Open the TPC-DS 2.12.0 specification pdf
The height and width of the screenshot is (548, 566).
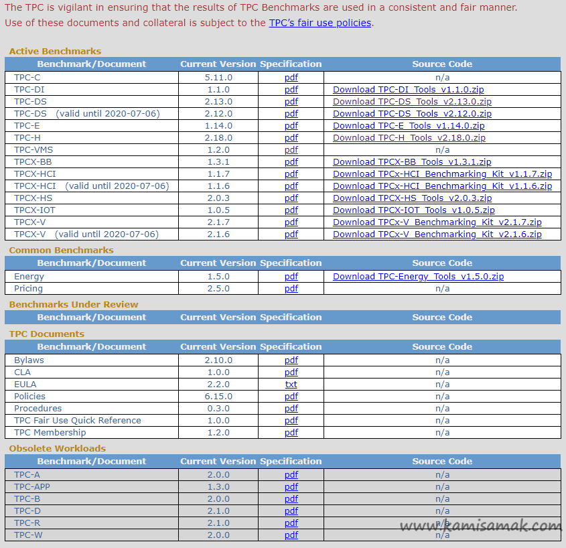tap(291, 114)
